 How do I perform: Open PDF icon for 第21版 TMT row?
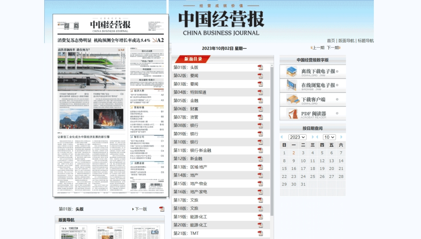pyautogui.click(x=260, y=234)
